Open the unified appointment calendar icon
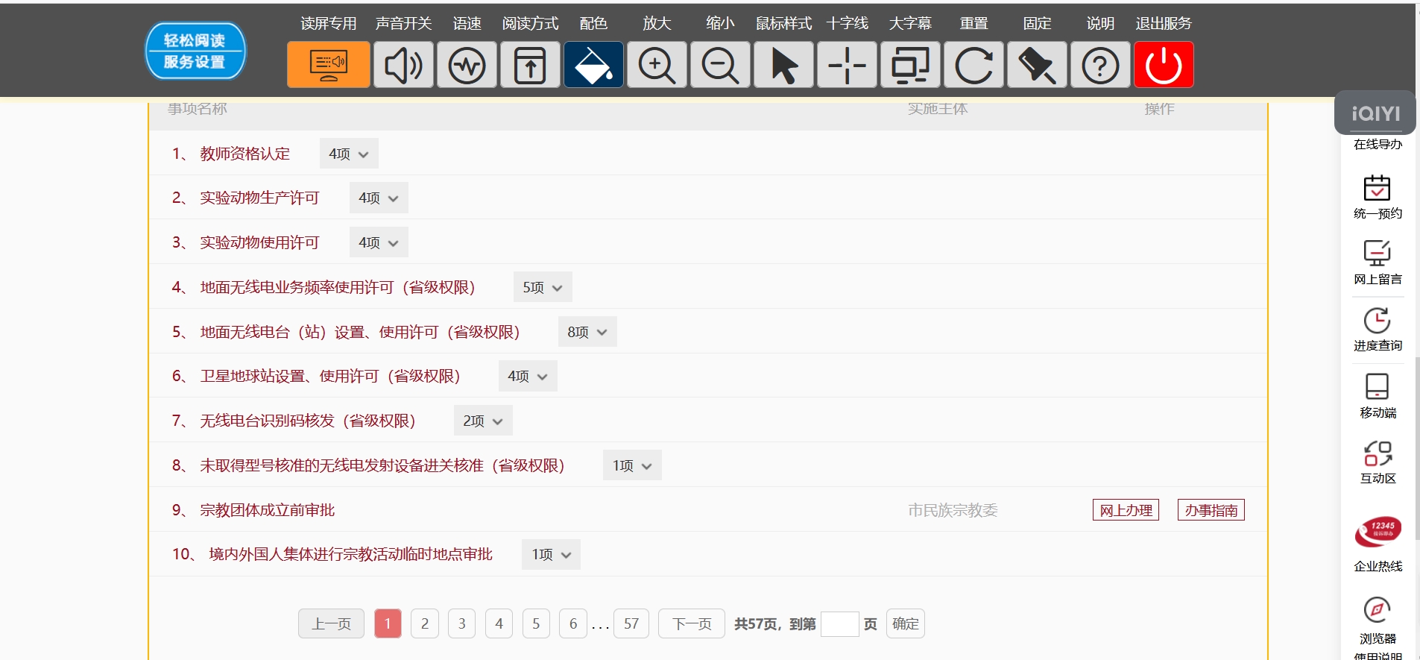 point(1377,188)
